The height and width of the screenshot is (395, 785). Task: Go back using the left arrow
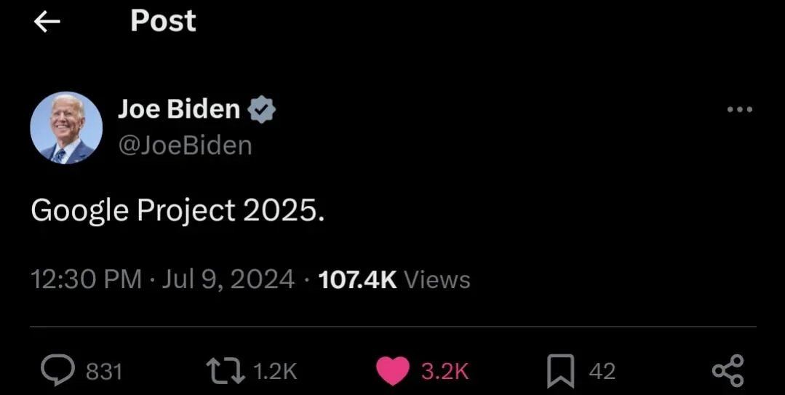pos(47,22)
